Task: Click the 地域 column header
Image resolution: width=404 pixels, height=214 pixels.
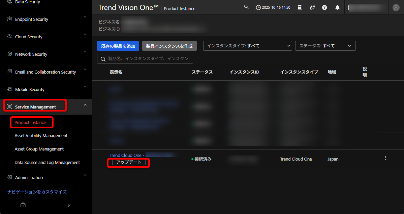Action: point(332,72)
